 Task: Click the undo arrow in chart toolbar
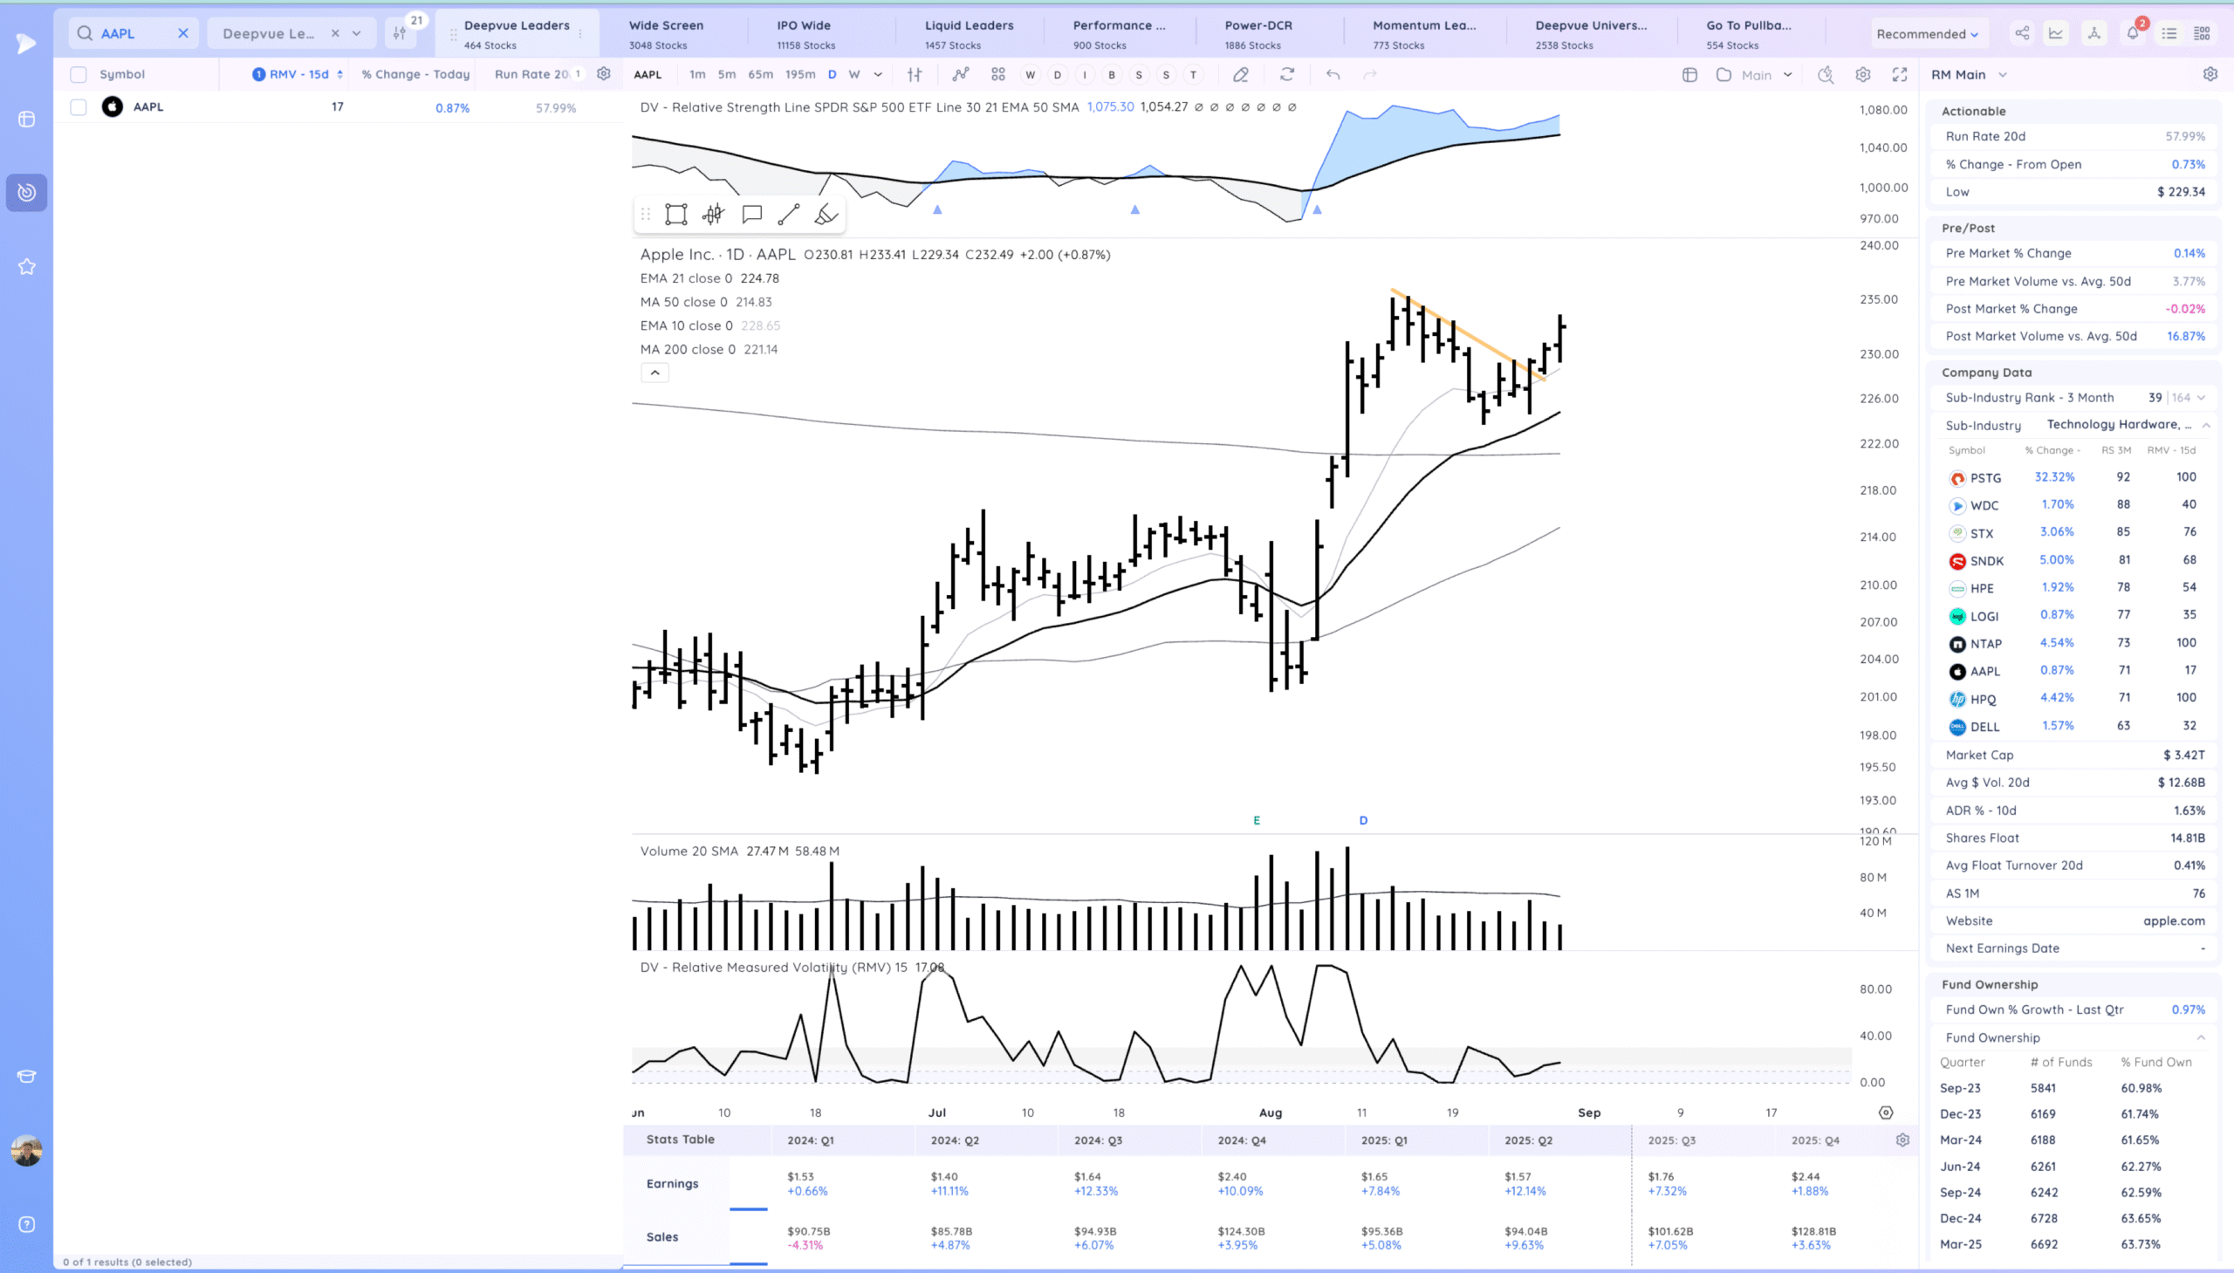point(1333,75)
